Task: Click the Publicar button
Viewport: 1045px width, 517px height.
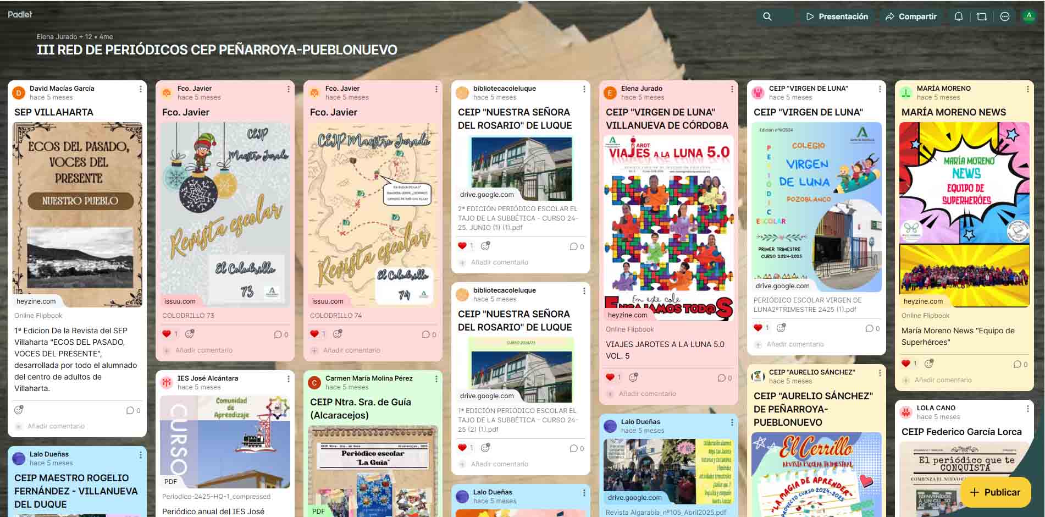Action: point(996,492)
